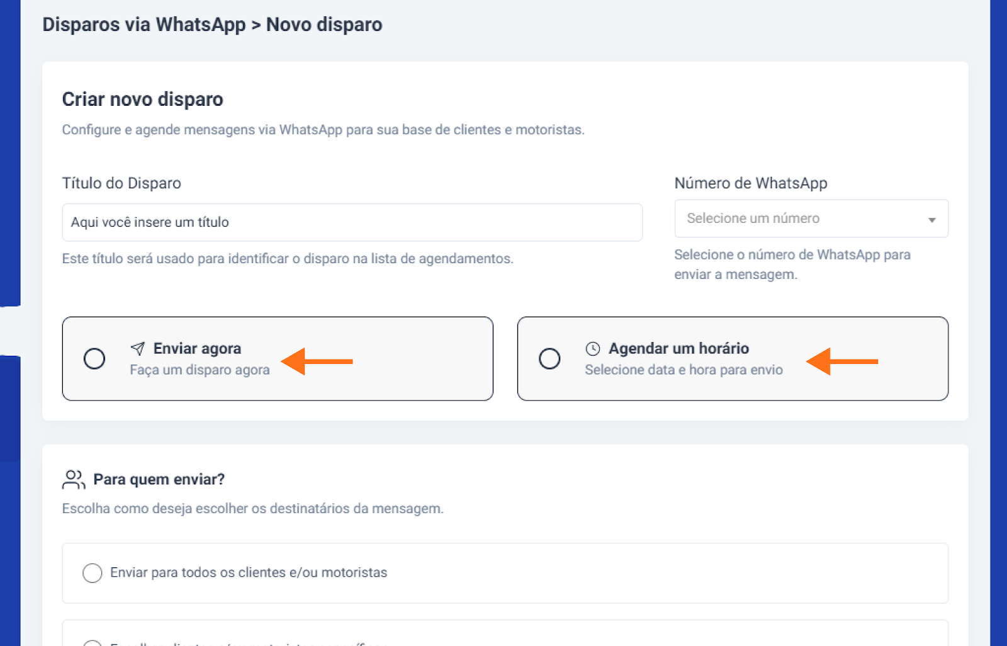Open the 'Selecione um número' dropdown
Image resolution: width=1007 pixels, height=646 pixels.
pyautogui.click(x=811, y=218)
